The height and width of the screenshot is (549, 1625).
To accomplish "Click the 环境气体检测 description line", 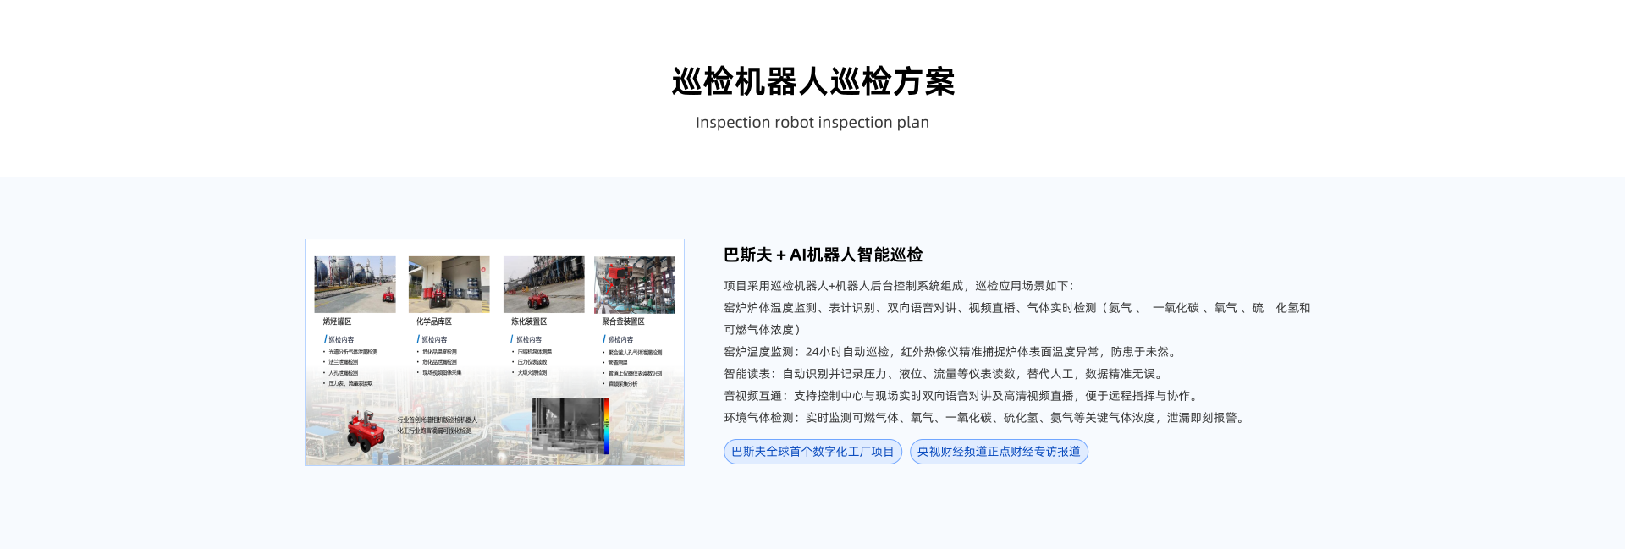I will pyautogui.click(x=985, y=418).
